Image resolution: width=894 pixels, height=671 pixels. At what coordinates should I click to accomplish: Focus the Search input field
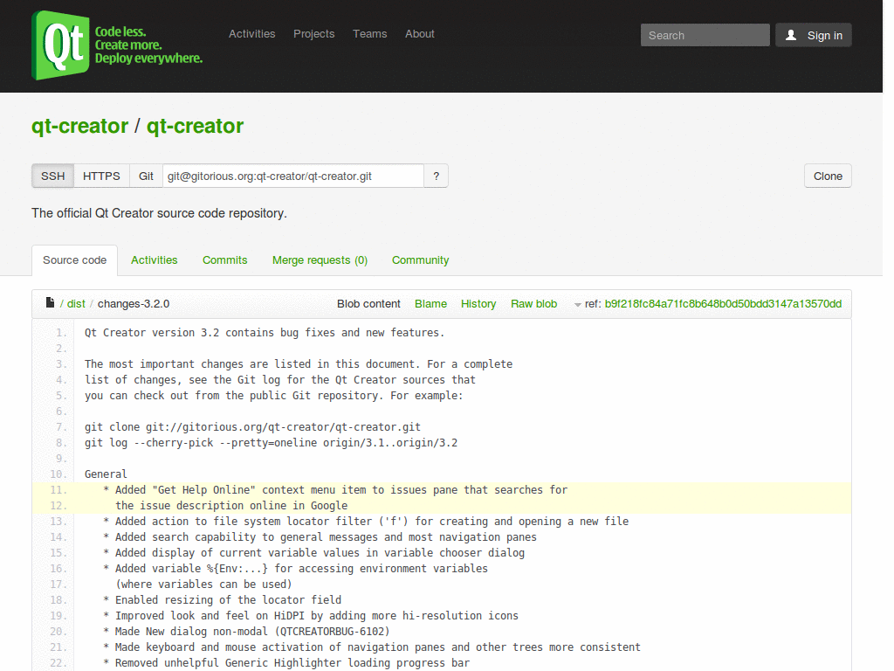[x=705, y=35]
